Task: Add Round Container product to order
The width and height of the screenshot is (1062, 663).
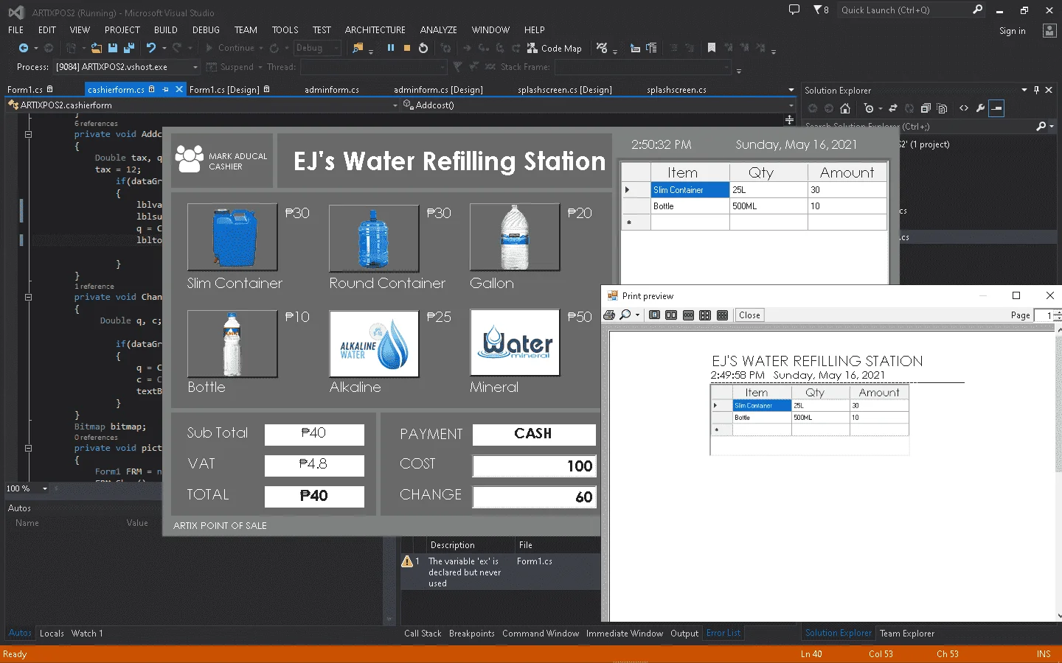Action: pos(374,237)
